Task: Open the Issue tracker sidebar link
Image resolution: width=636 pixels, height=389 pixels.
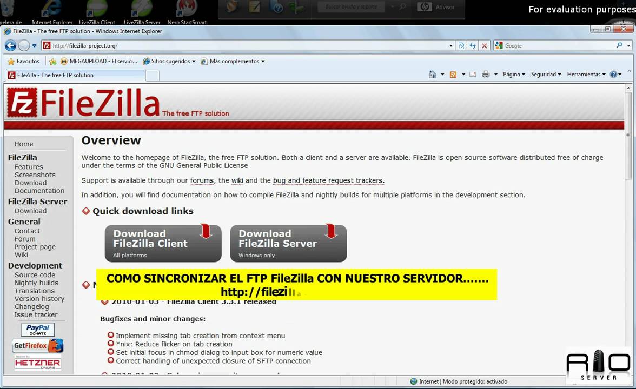Action: point(36,314)
